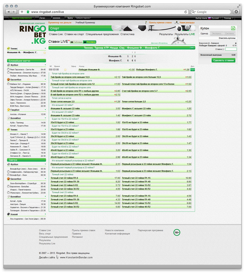Switch live view to Таблица mode
Image resolution: width=245 pixels, height=274 pixels.
(76, 42)
